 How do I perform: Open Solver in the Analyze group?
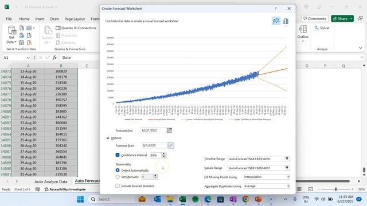pyautogui.click(x=322, y=28)
